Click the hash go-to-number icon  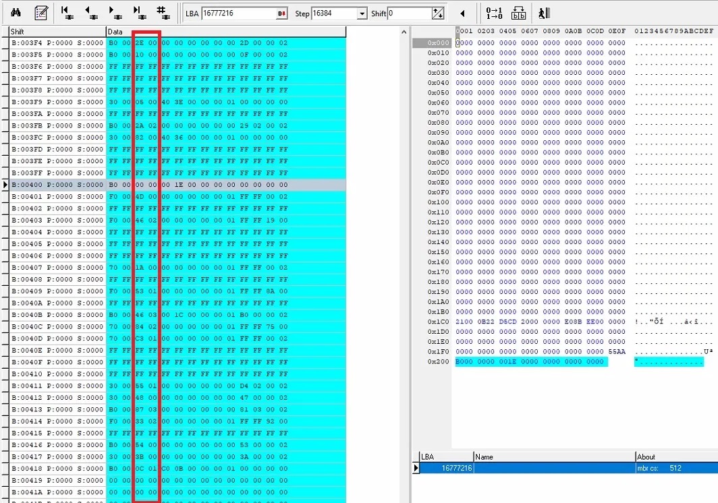coord(163,12)
